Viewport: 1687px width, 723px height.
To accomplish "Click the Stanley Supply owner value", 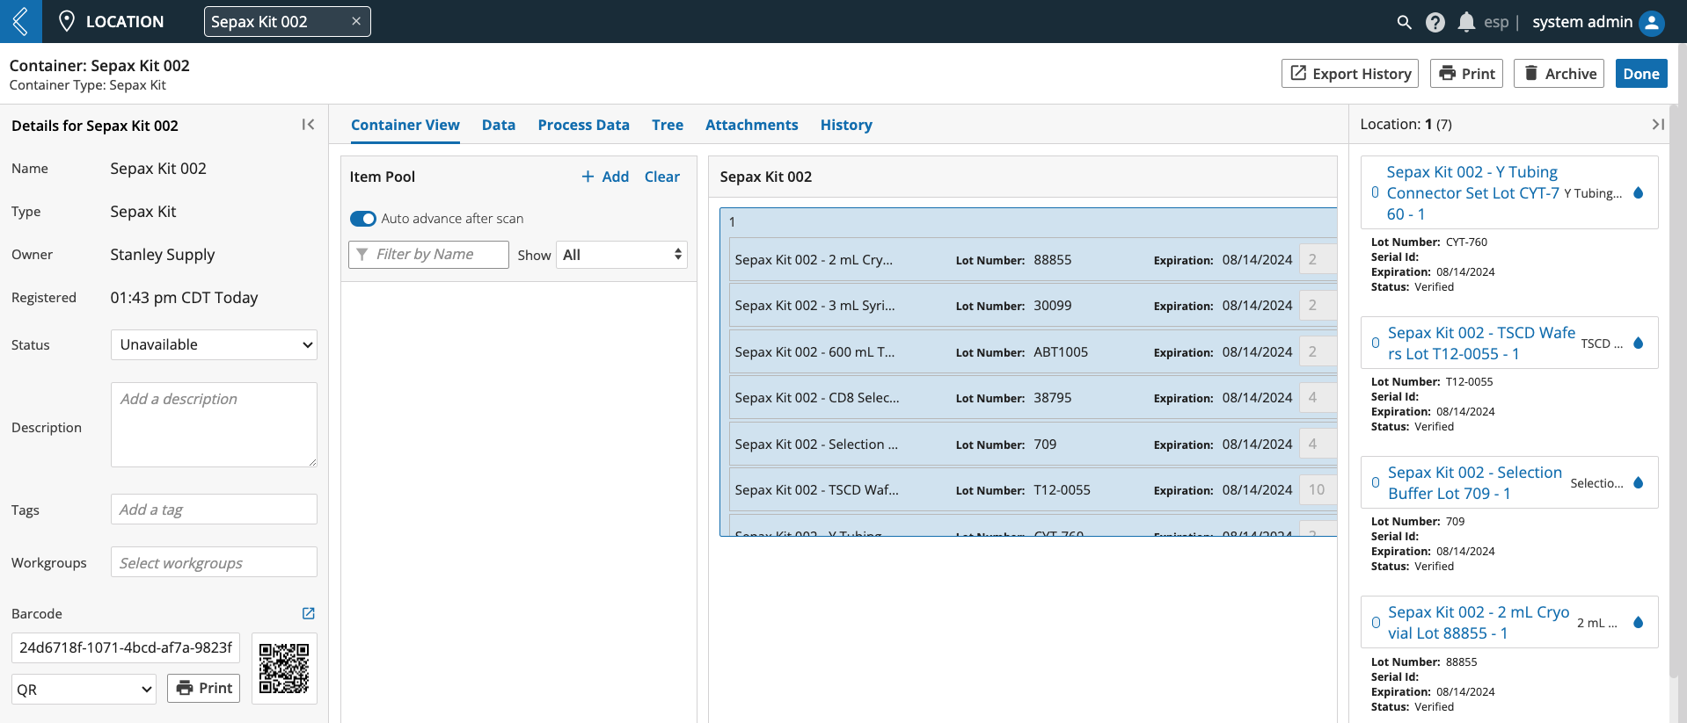I will tap(163, 255).
